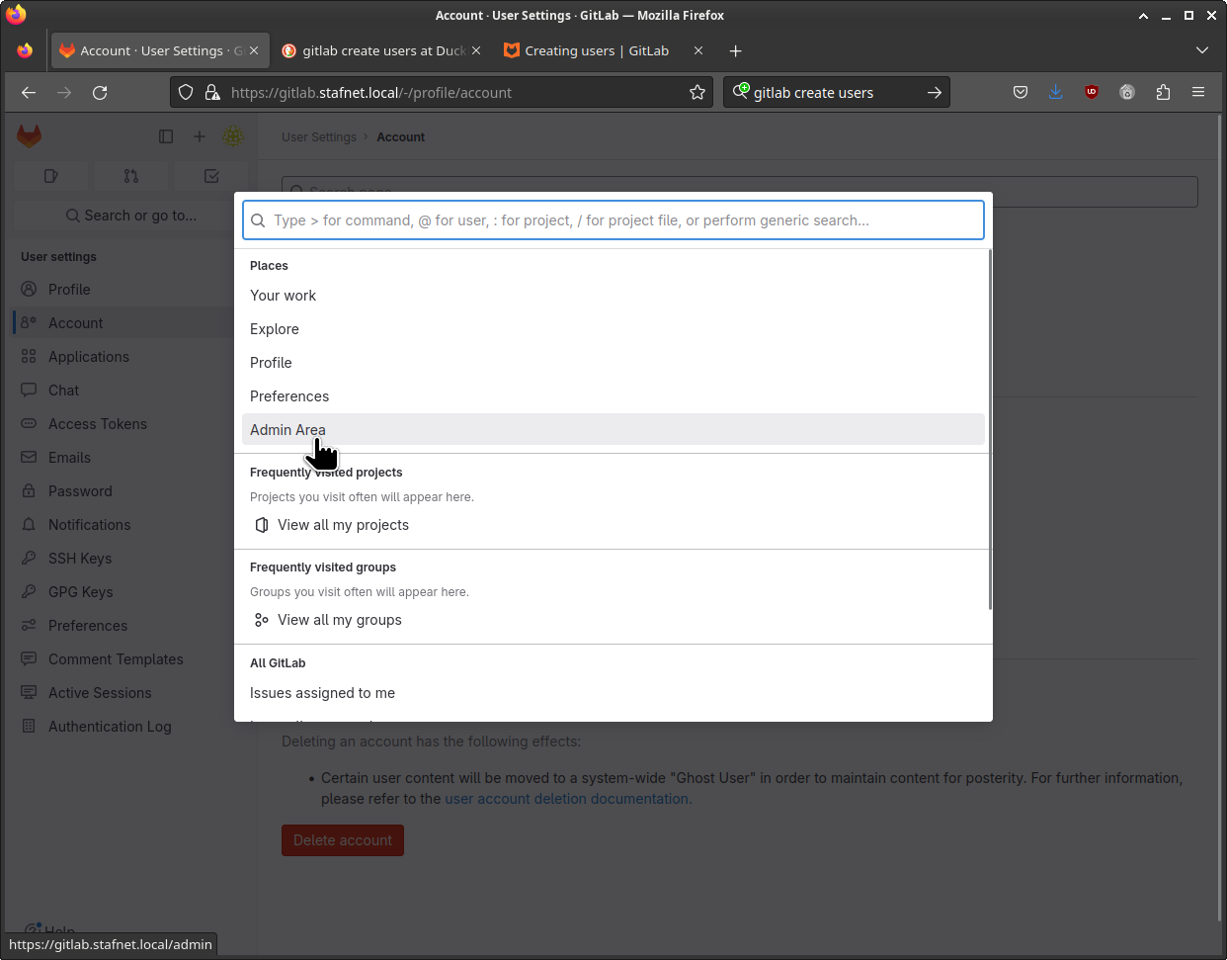Open Firefox downloads panel

(1056, 92)
